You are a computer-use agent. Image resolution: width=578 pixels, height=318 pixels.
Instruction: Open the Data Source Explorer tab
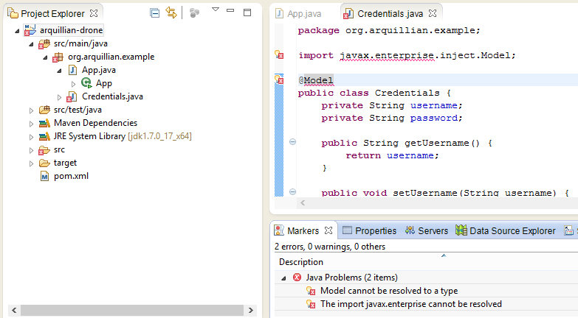(506, 230)
